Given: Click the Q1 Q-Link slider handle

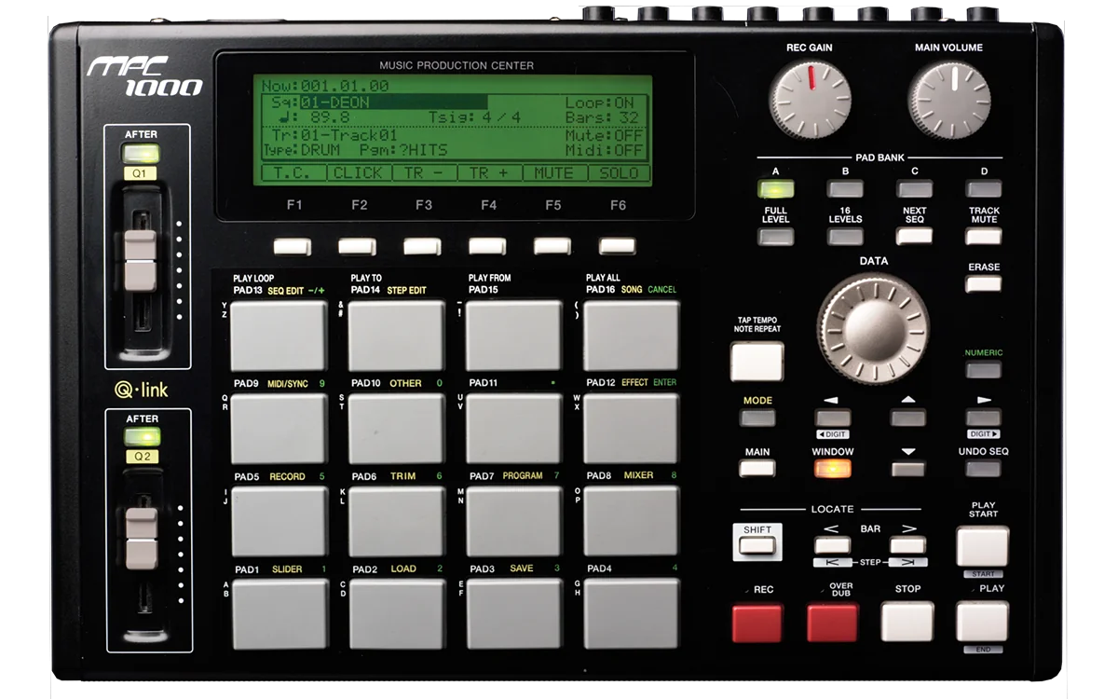Looking at the screenshot, I should (x=141, y=260).
